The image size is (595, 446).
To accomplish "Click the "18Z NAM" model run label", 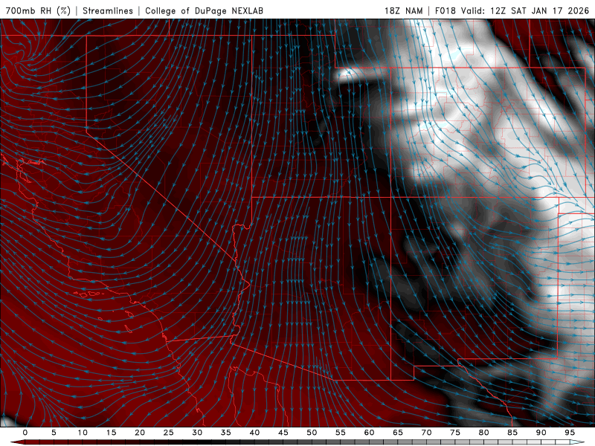I will click(404, 10).
